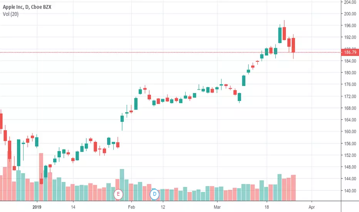Click the Mar label on time axis
This screenshot has width=359, height=212.
[x=217, y=207]
